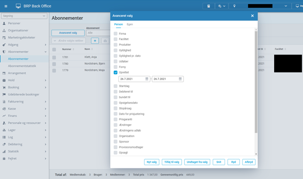Click the plus add button in toolbar

click(x=95, y=41)
